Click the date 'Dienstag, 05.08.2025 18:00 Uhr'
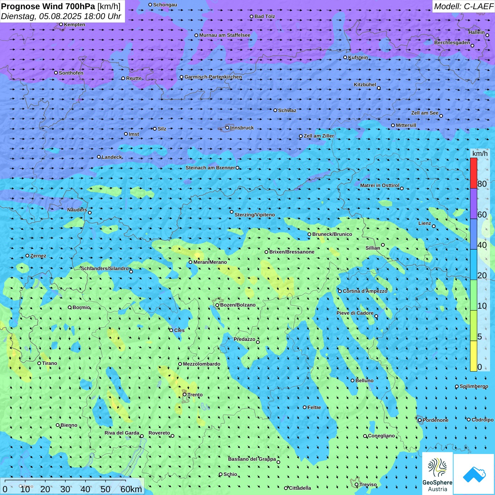 coord(61,17)
